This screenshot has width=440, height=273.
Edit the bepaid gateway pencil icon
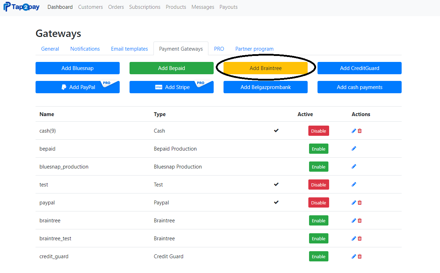(x=354, y=148)
